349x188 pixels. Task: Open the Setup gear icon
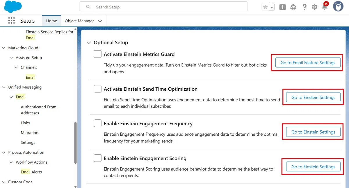(314, 7)
